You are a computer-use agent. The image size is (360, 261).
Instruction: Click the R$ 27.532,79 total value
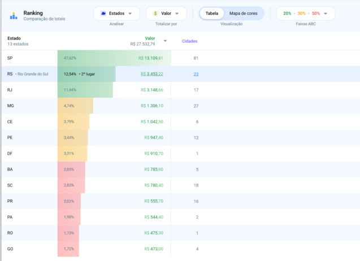142,44
